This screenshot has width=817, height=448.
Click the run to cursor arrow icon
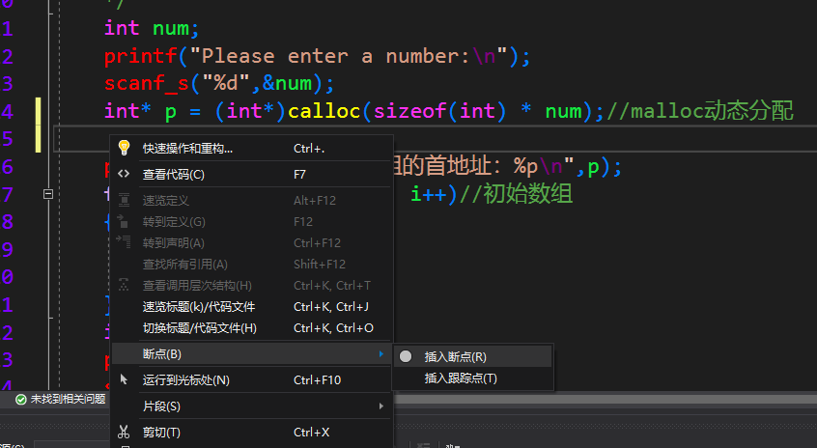124,379
